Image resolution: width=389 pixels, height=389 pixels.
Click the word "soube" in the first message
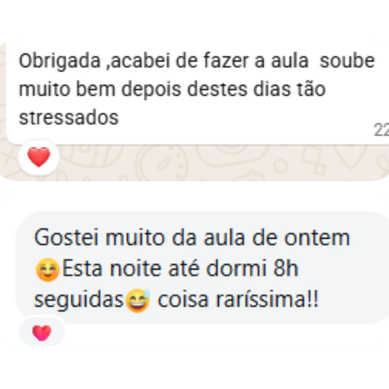point(347,61)
